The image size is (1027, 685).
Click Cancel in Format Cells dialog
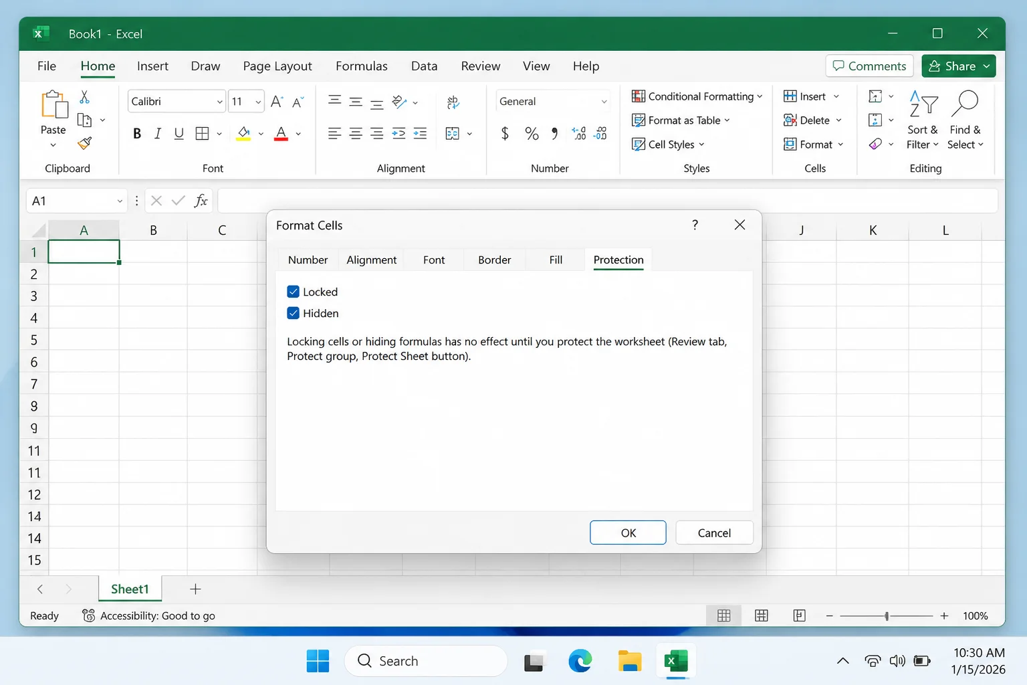714,532
